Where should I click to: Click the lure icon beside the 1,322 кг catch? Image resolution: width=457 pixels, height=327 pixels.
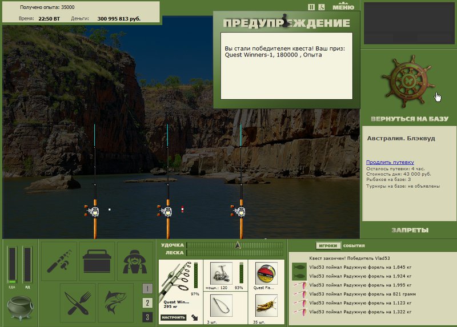click(x=299, y=312)
